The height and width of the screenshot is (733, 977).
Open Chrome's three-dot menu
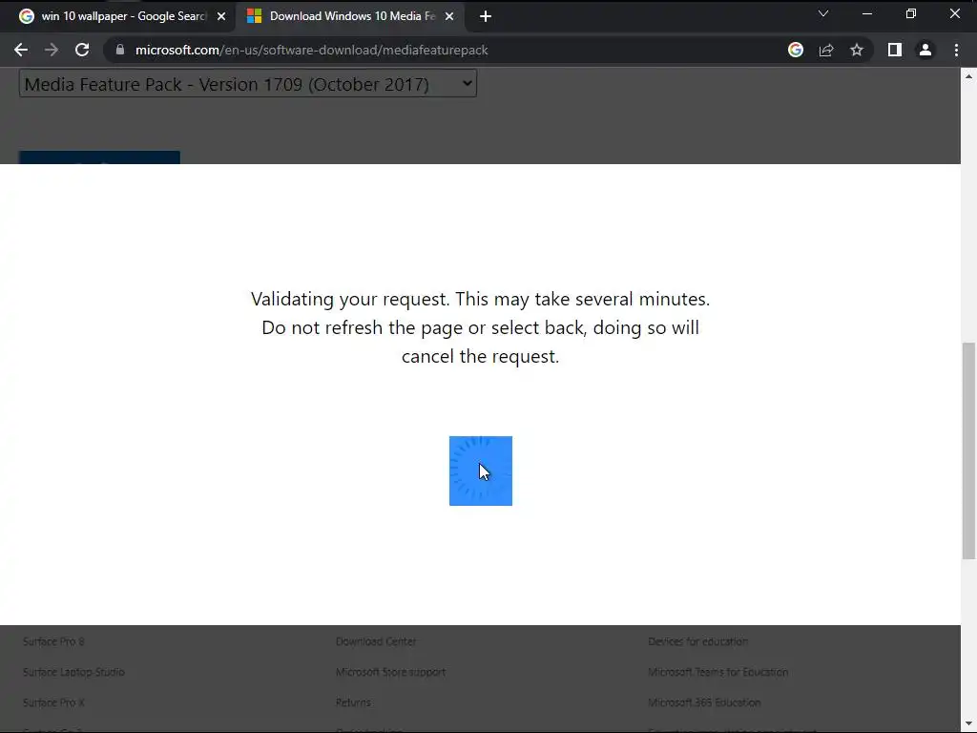[956, 50]
